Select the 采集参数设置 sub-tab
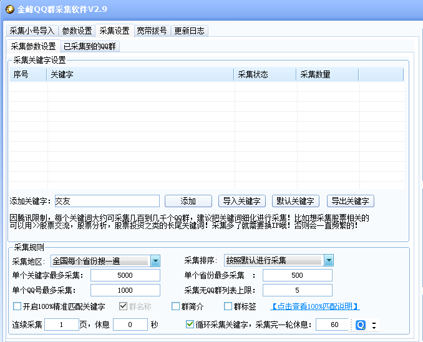This screenshot has height=342, width=423. pos(33,46)
